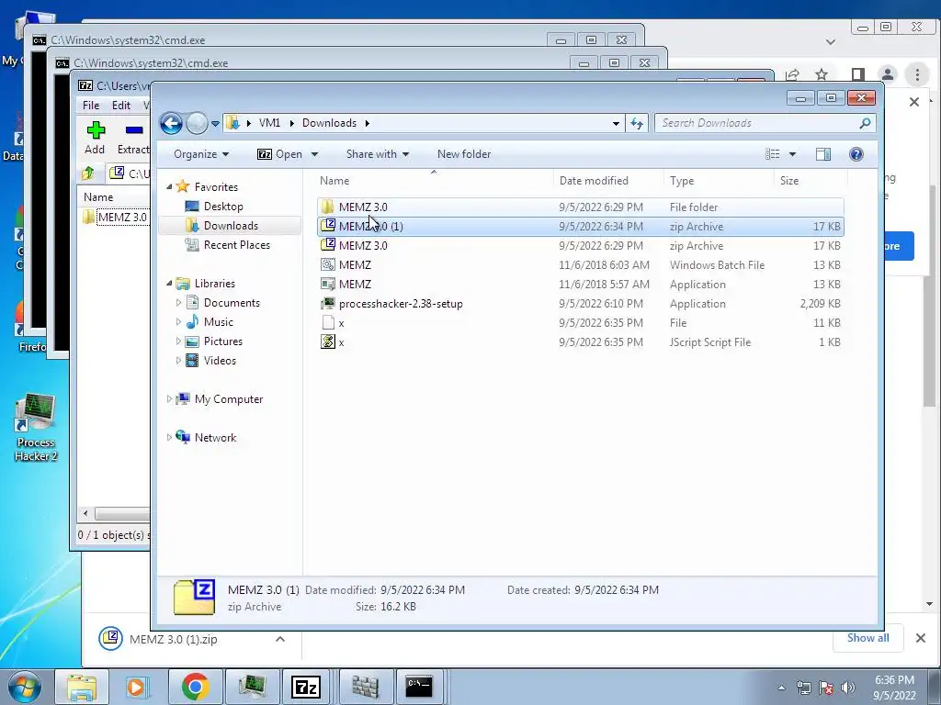
Task: Collapse the Favorites tree group
Action: [169, 186]
